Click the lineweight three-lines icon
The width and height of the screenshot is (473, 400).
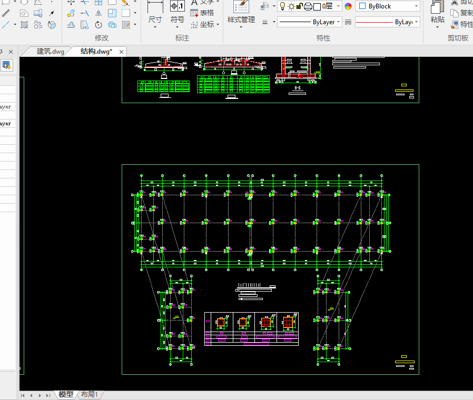(265, 22)
